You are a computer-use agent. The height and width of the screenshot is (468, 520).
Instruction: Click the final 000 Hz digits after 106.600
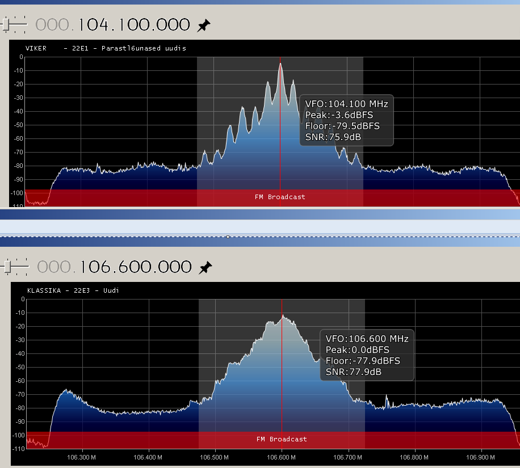[x=173, y=267]
